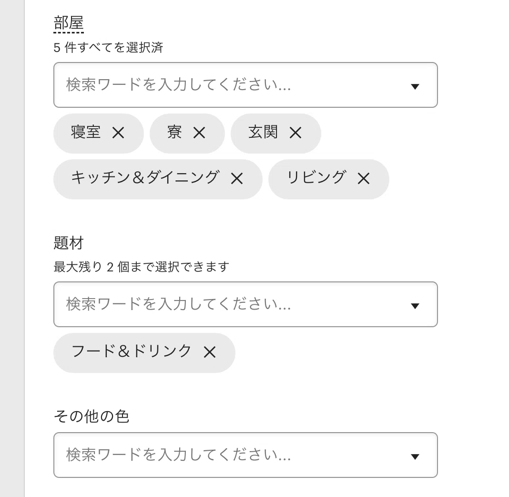509x497 pixels.
Task: Open the 題材 dropdown arrow
Action: pos(415,306)
